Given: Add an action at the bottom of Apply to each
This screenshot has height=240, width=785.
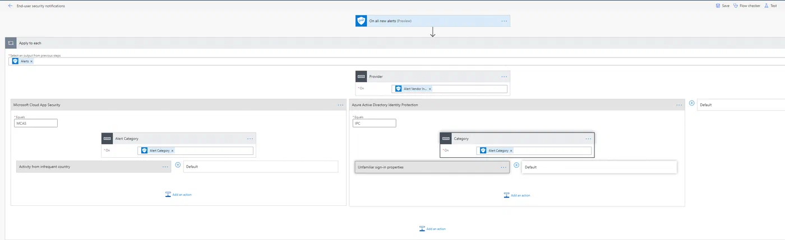Looking at the screenshot, I should (432, 229).
